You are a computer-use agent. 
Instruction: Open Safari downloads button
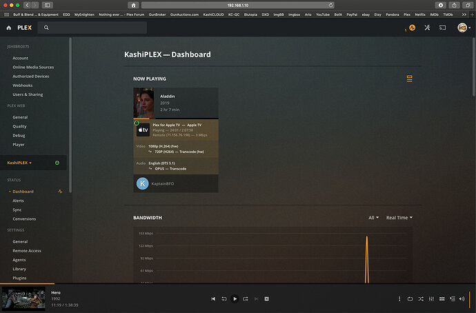click(x=441, y=5)
